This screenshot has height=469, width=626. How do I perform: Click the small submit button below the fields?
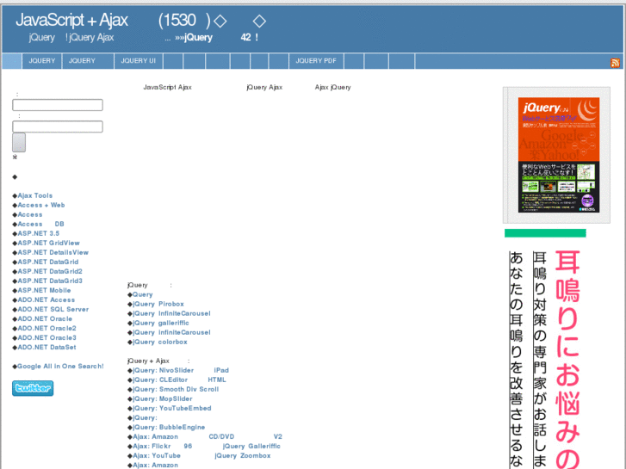point(19,143)
